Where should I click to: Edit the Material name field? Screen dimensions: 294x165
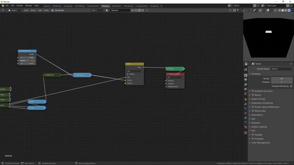pyautogui.click(x=120, y=10)
